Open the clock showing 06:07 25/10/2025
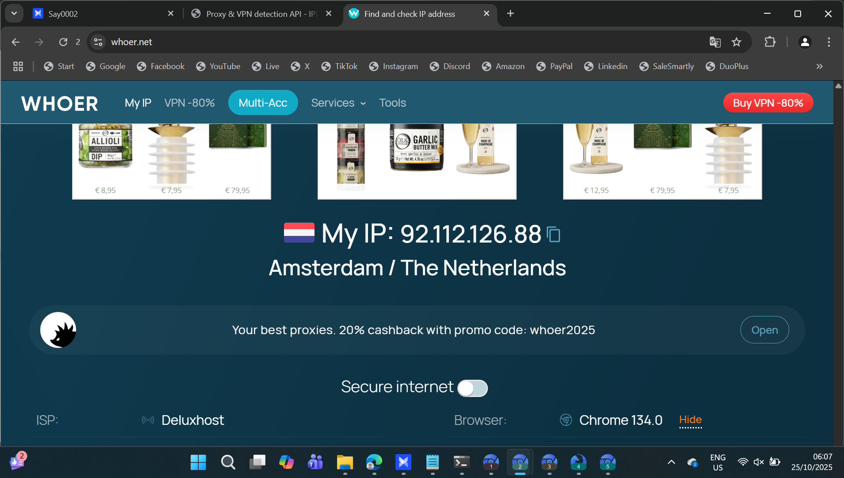Screen dimensions: 844x478 click(812, 463)
